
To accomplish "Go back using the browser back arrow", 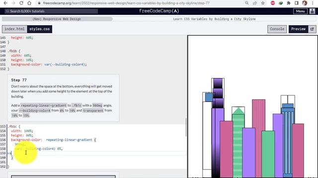I will click(5, 3).
